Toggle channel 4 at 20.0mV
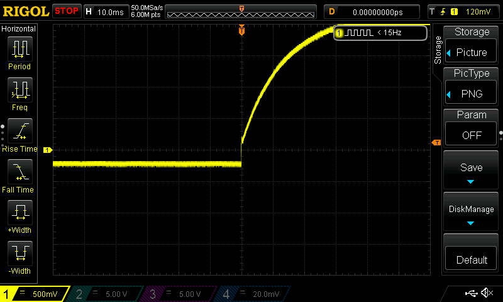Screen dimensions: 503x302 [x=253, y=294]
